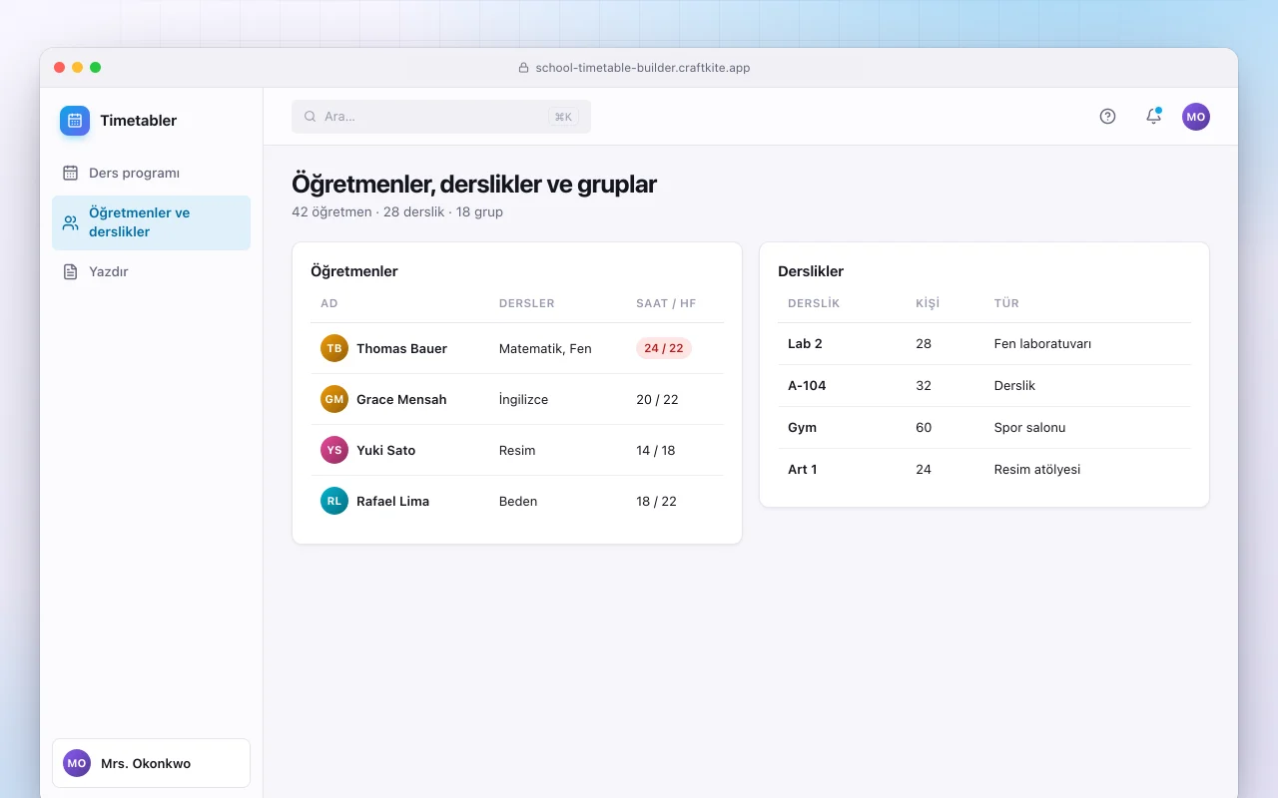The width and height of the screenshot is (1278, 798).
Task: Click the Fen laboratuvarı room type
Action: [x=1042, y=343]
